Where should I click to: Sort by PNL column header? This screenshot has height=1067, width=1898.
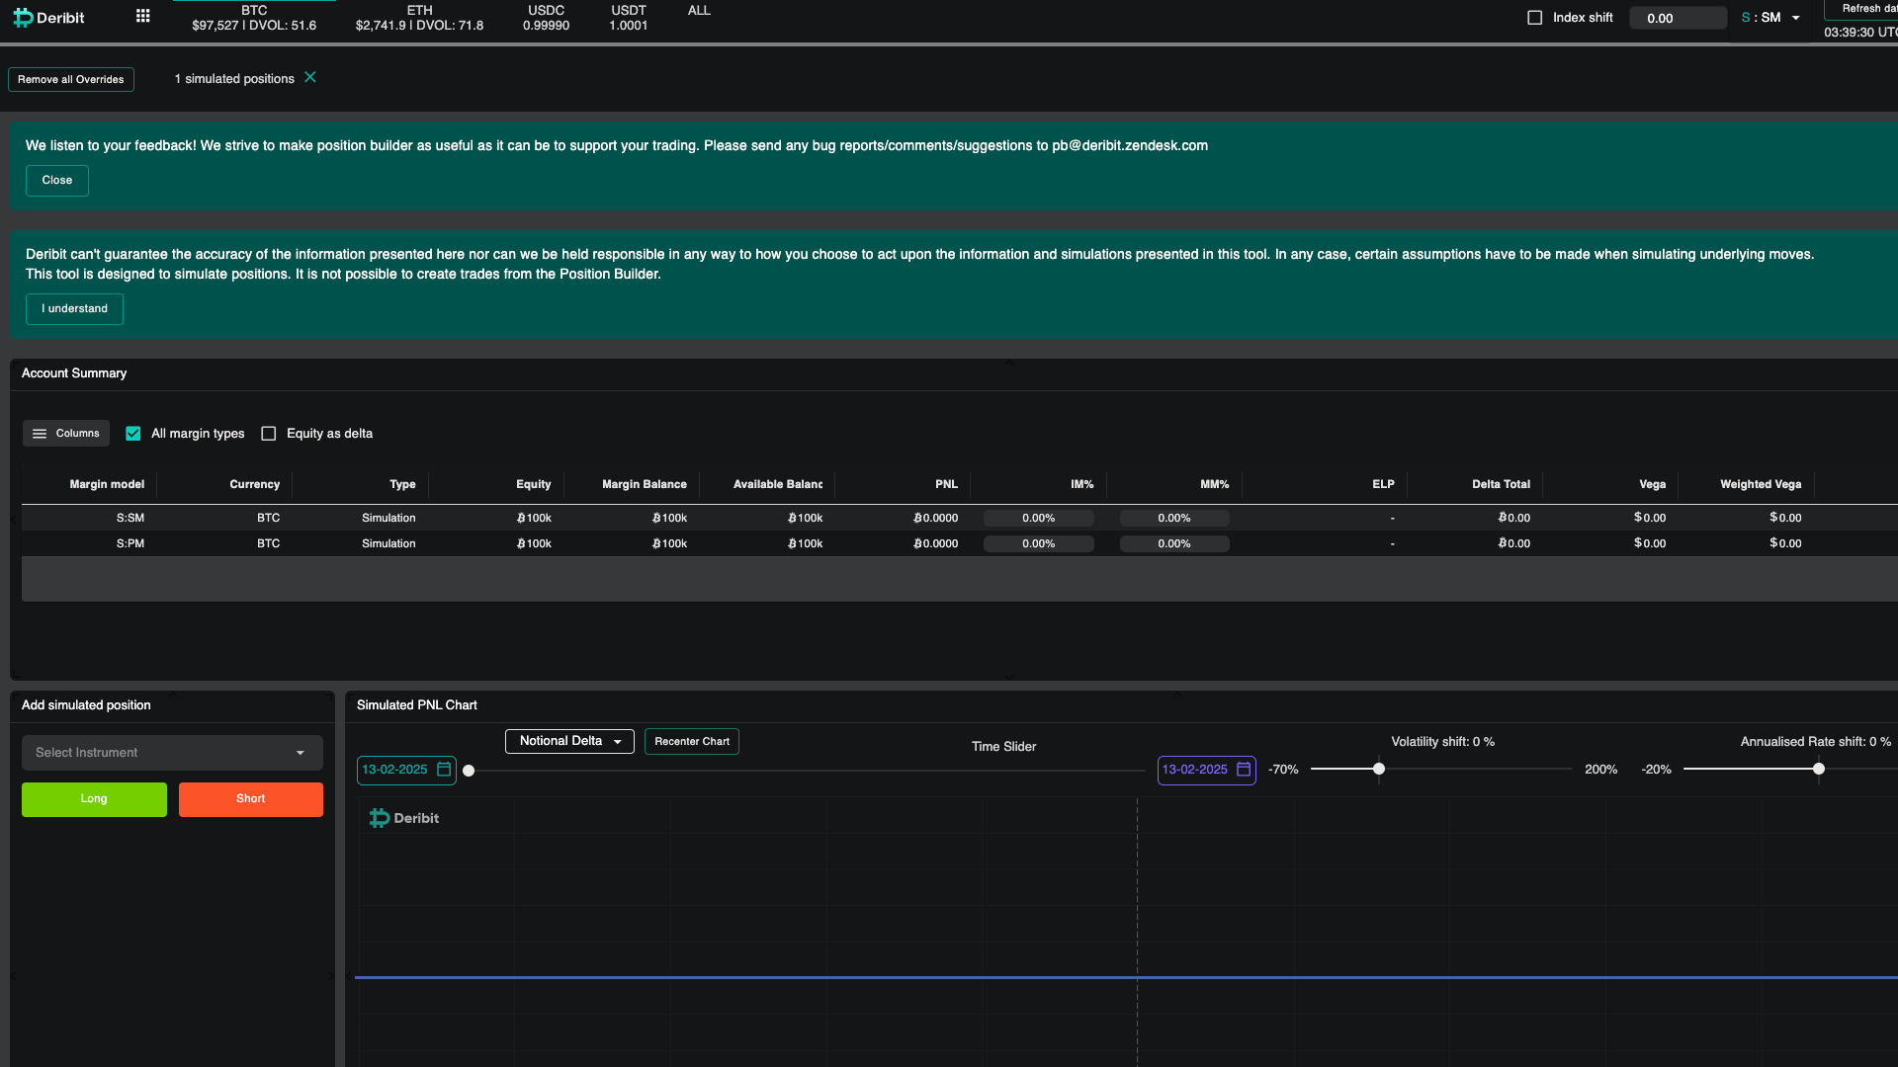[946, 484]
